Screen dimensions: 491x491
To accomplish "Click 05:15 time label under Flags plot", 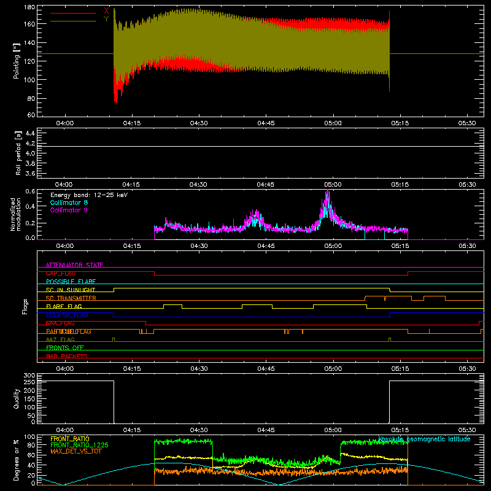I will tap(400, 369).
